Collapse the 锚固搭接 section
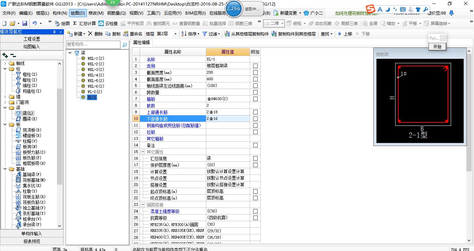 point(143,205)
